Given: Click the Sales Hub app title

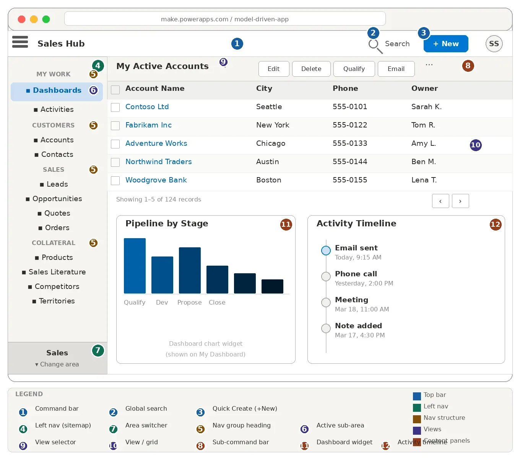Looking at the screenshot, I should pyautogui.click(x=61, y=44).
